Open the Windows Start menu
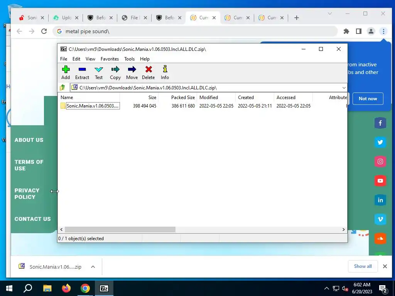Viewport: 395px width, 296px height. 9,288
